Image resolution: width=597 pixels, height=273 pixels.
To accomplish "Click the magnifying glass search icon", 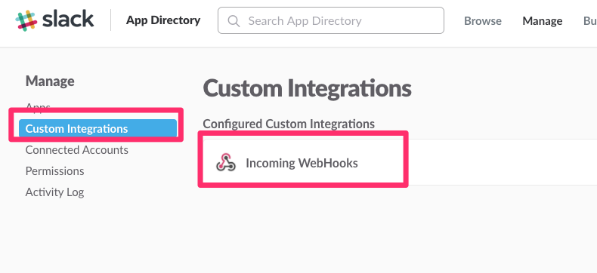I will pos(234,21).
